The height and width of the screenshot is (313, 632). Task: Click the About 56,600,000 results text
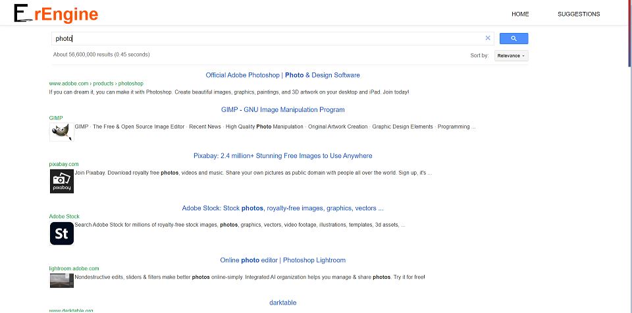tap(101, 55)
